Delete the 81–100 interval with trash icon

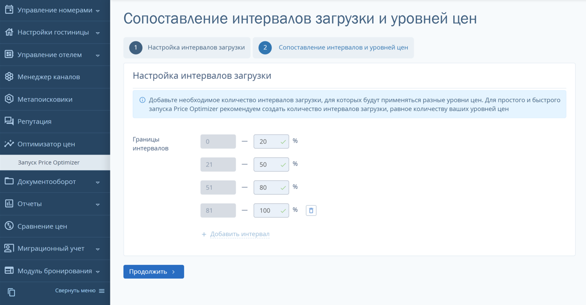tap(311, 211)
